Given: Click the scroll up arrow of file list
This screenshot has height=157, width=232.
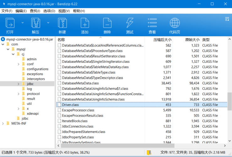Looking at the screenshot, I should pos(229,39).
